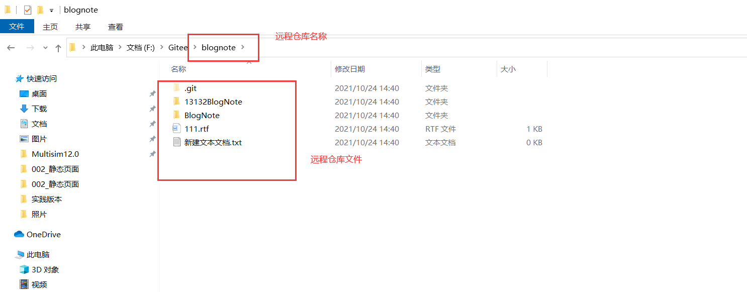This screenshot has height=292, width=747.
Task: Click 此电脑 in the address bar
Action: 102,48
